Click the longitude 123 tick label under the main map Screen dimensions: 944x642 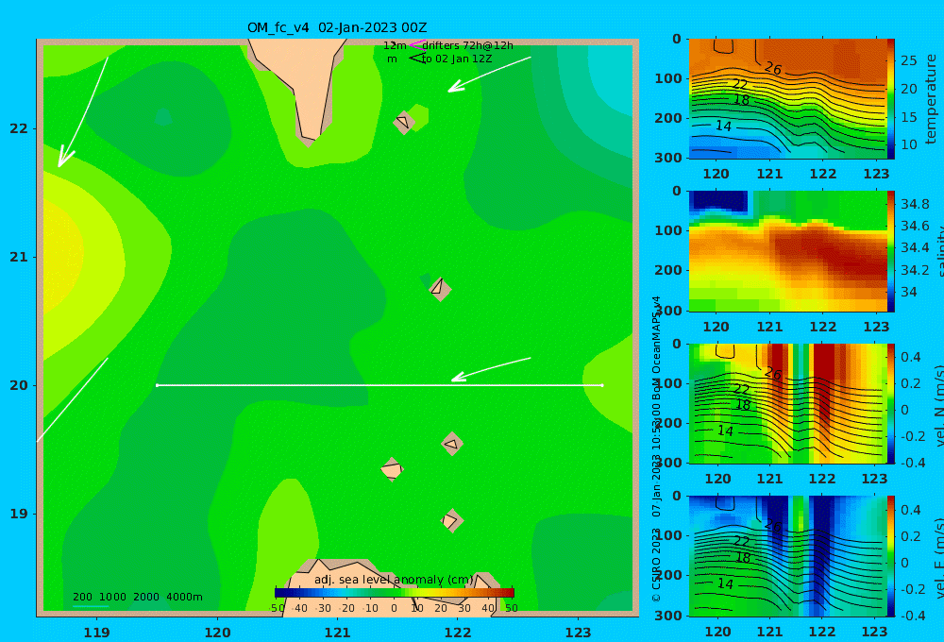(579, 633)
